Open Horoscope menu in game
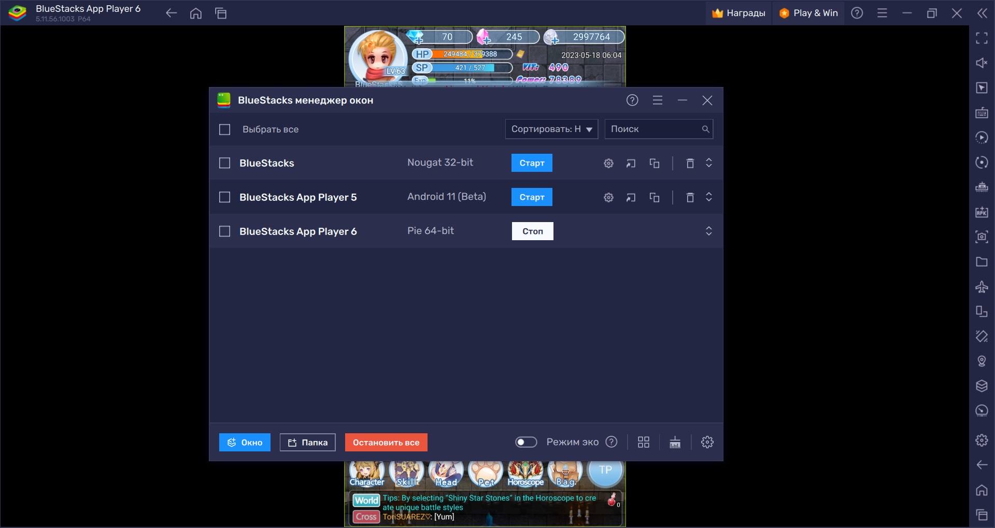Image resolution: width=995 pixels, height=528 pixels. 525,474
